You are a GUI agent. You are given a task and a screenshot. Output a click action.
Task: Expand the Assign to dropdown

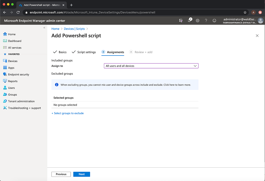tap(151, 66)
